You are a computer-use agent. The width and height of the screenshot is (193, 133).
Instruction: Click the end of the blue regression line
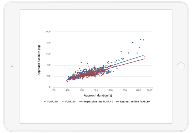pos(143,55)
